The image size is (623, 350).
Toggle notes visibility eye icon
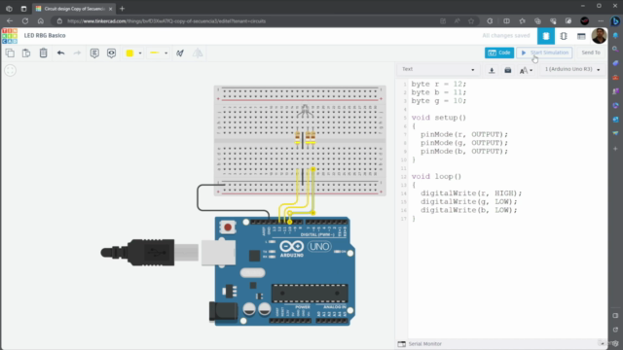tap(111, 52)
